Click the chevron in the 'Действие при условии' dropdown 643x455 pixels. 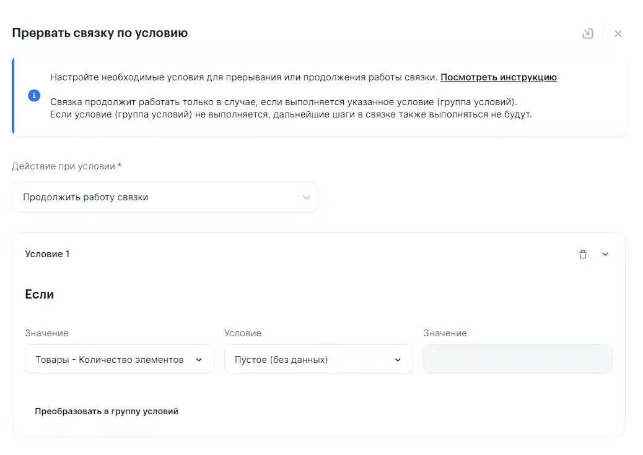coord(306,198)
